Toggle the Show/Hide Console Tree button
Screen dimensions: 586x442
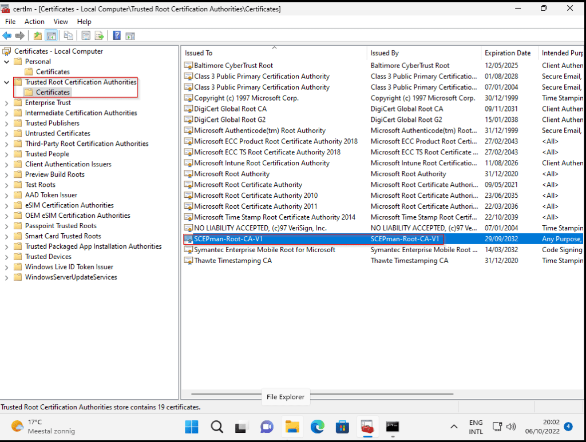coord(52,35)
